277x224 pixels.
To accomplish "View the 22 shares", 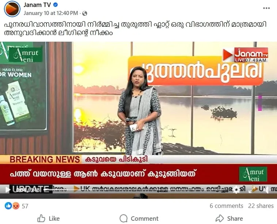I will coord(261,206).
